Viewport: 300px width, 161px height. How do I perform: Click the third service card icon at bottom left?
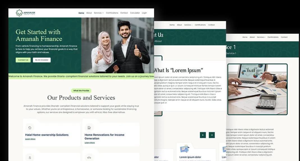coord(30,158)
